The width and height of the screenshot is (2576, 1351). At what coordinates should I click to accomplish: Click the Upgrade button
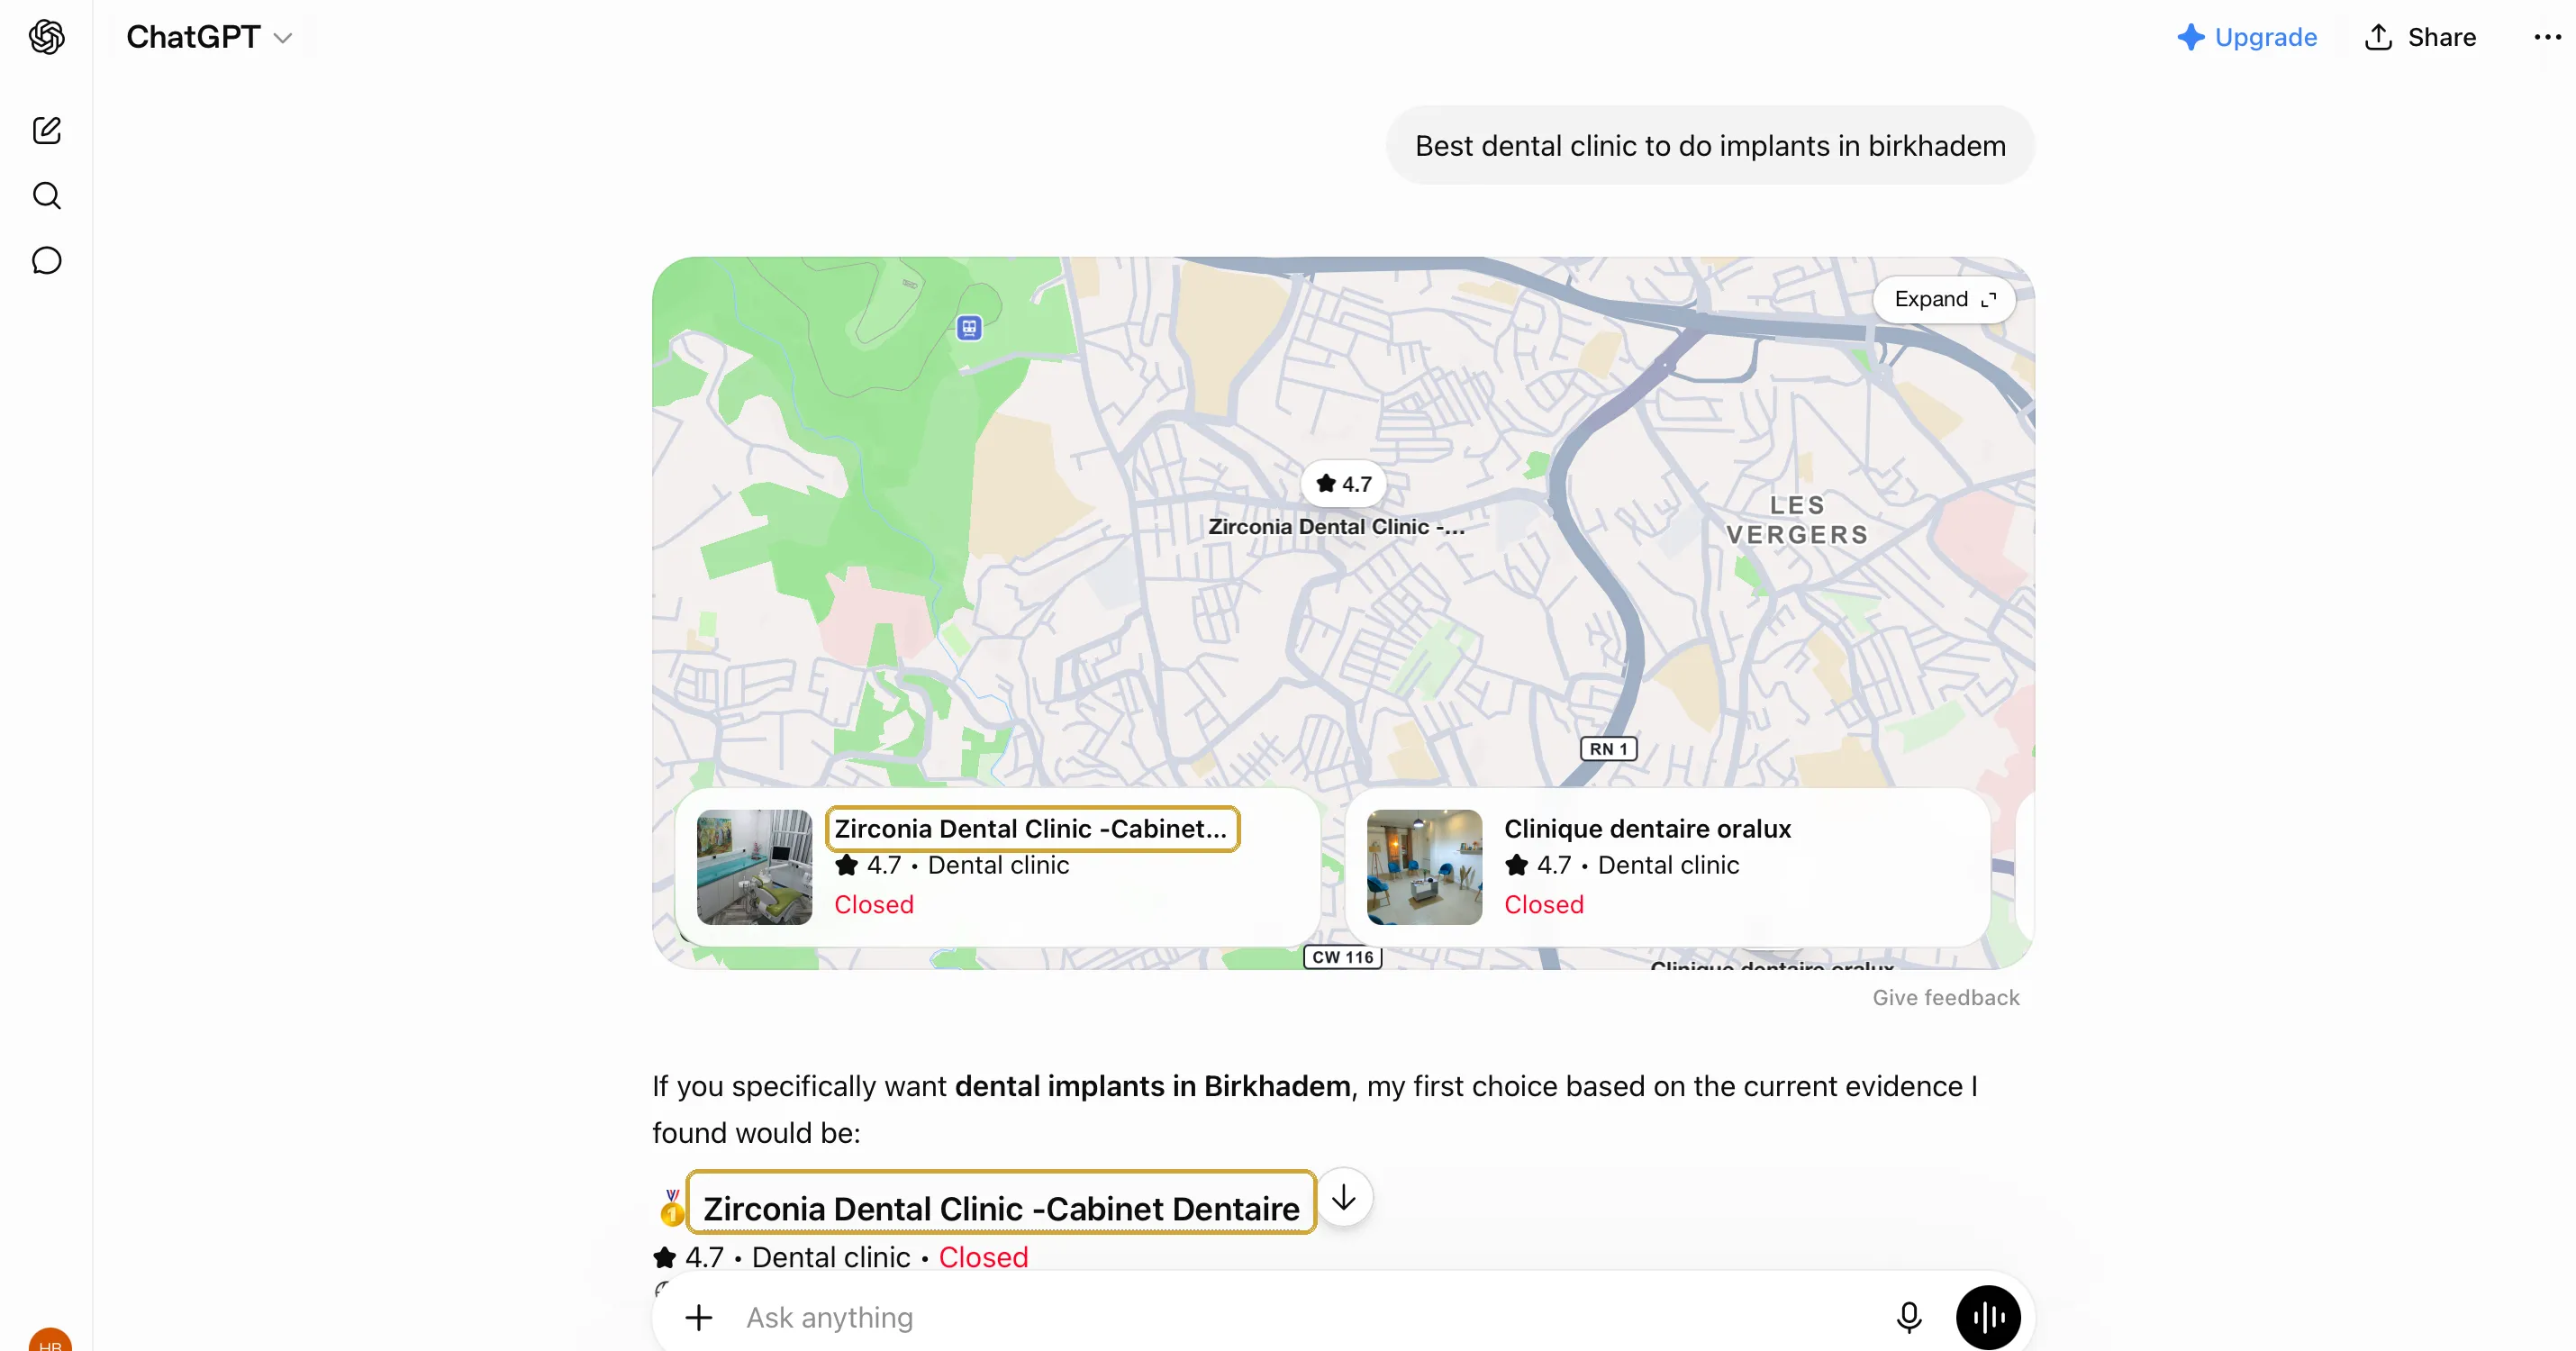point(2246,37)
